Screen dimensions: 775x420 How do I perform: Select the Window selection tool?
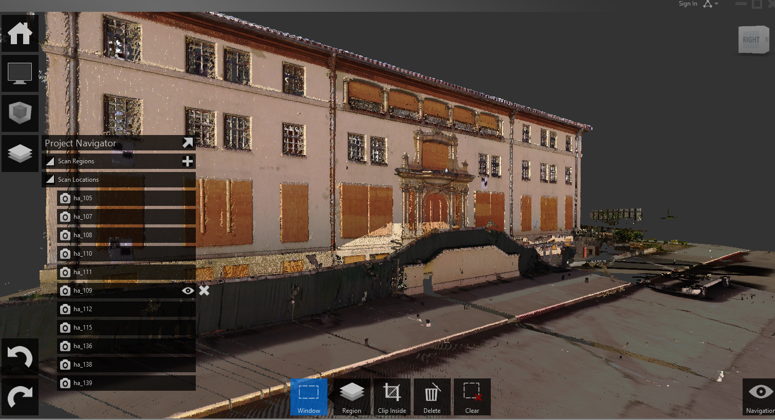[x=309, y=397]
